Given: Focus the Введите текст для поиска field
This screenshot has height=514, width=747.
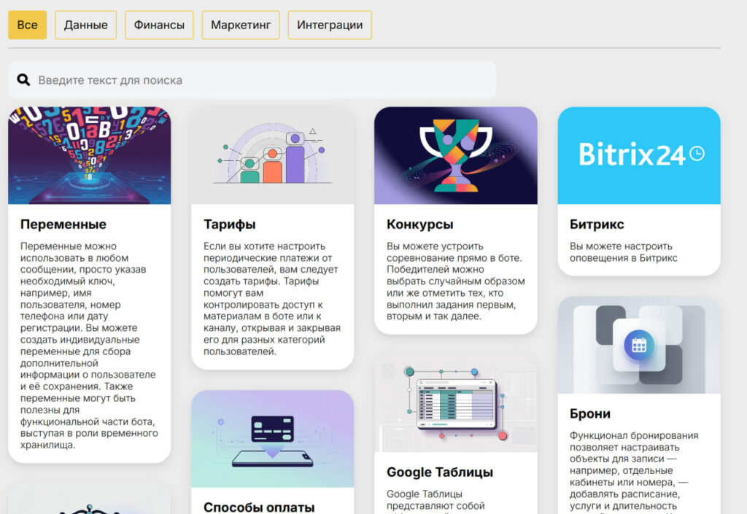Looking at the screenshot, I should click(x=252, y=80).
